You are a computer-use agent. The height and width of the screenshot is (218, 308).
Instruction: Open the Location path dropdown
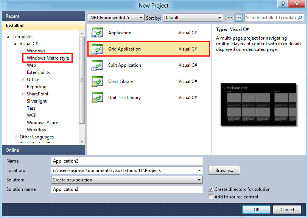[199, 170]
